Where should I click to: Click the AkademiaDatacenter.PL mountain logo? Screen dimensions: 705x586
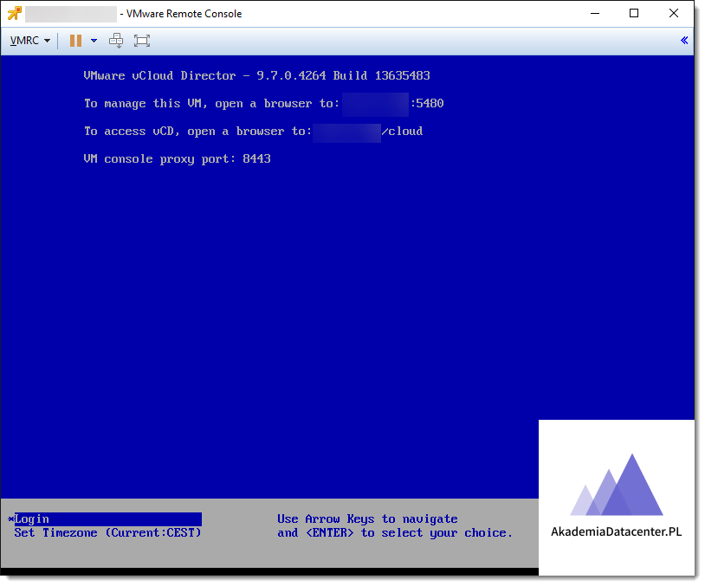[x=617, y=486]
